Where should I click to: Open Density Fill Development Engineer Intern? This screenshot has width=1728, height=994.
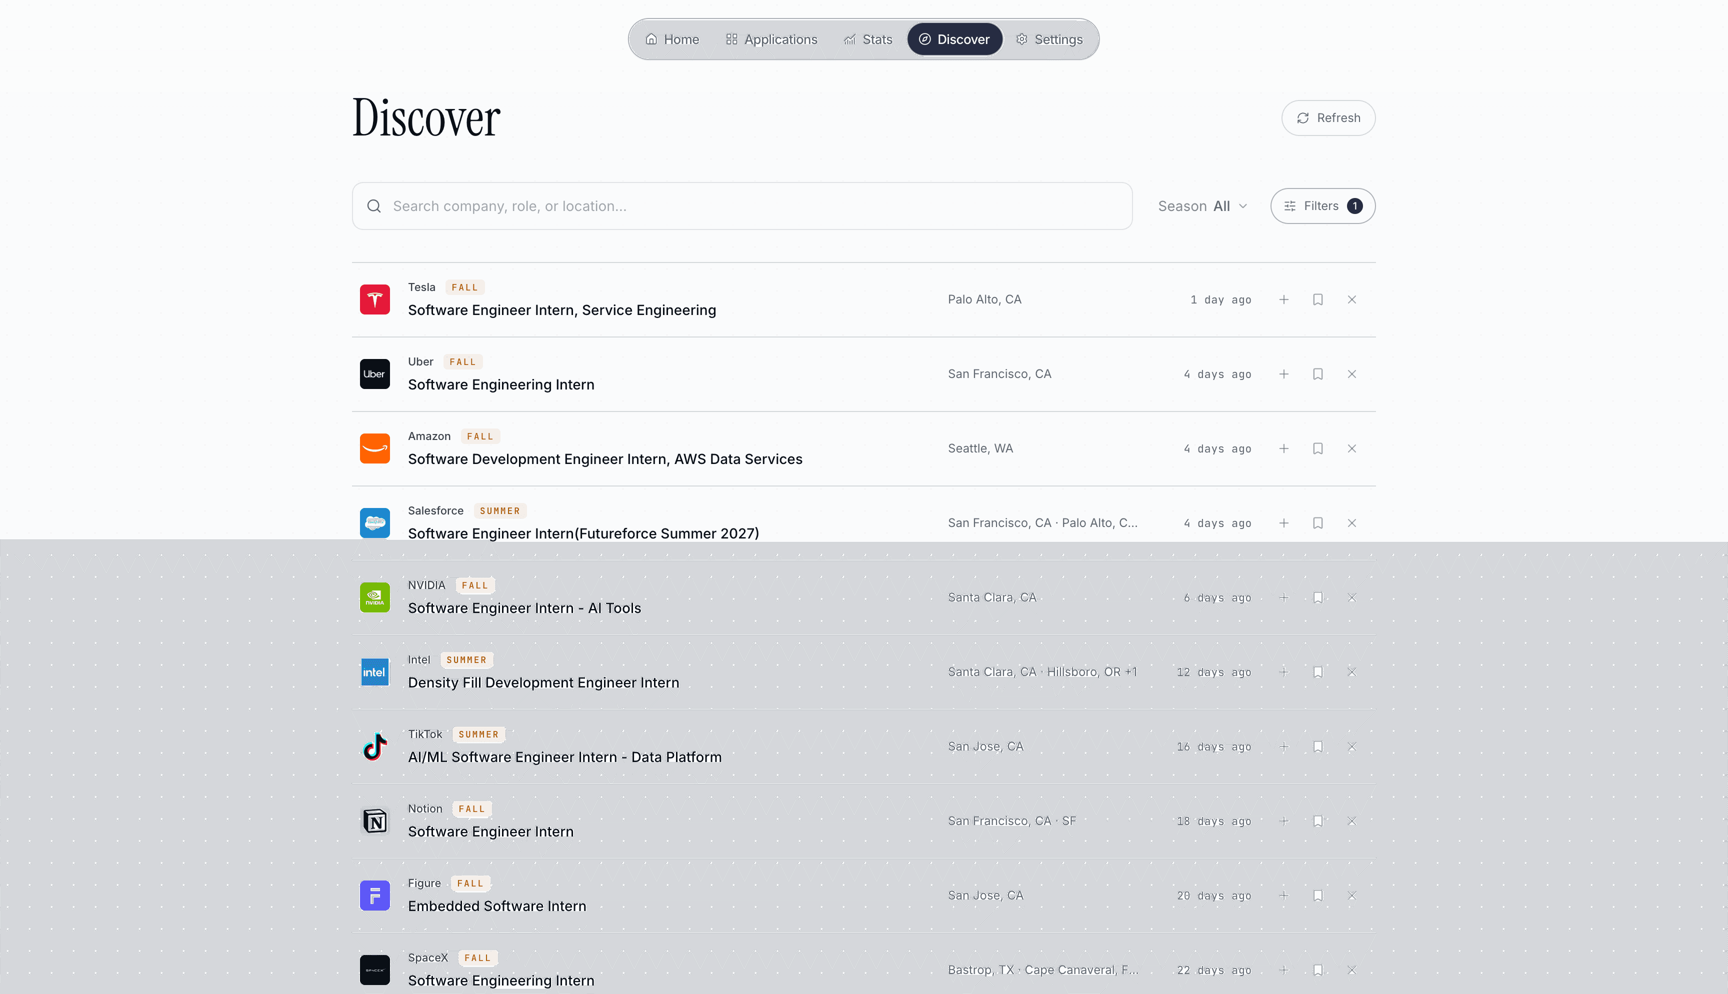point(543,682)
